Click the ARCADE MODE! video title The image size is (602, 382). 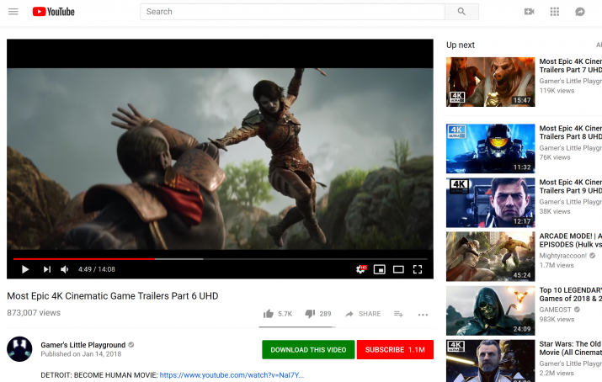click(570, 240)
